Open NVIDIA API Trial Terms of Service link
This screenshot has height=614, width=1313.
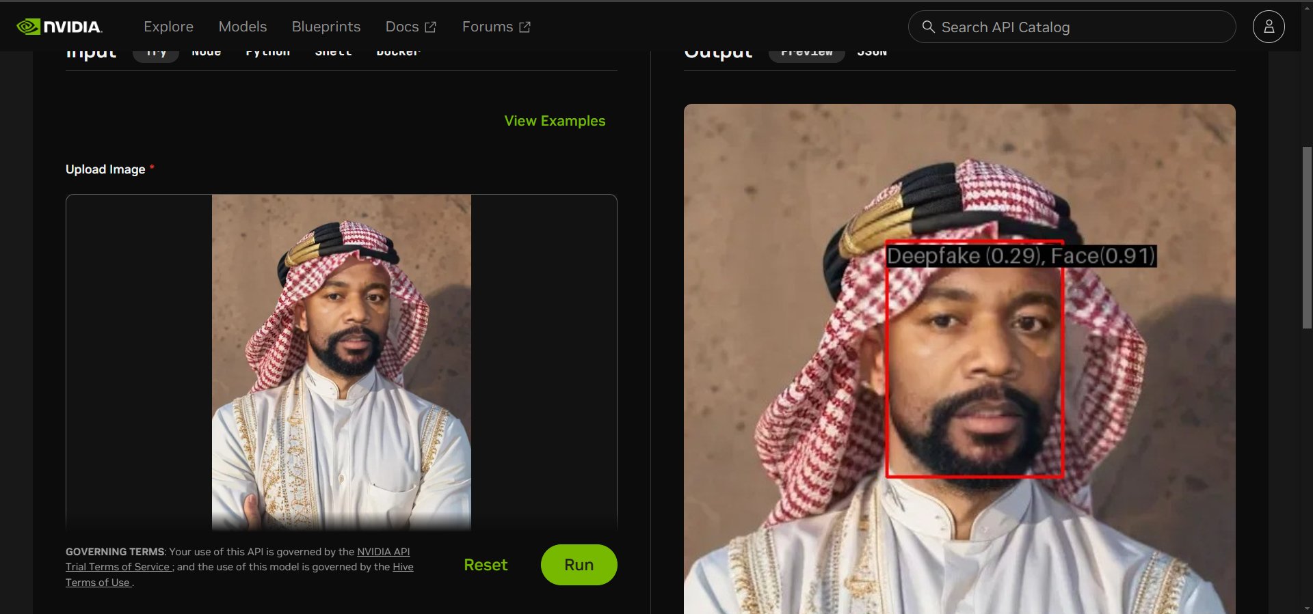pyautogui.click(x=237, y=559)
